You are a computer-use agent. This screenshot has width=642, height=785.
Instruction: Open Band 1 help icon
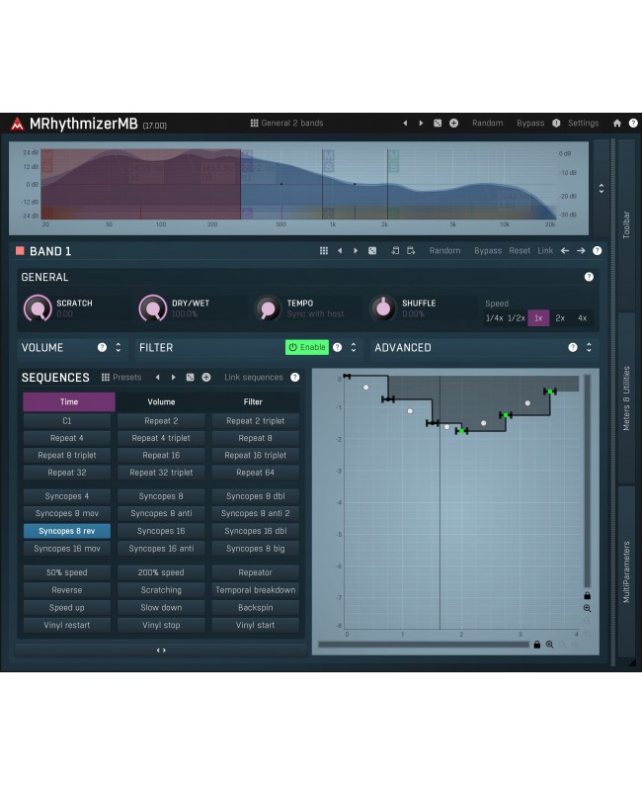(597, 251)
